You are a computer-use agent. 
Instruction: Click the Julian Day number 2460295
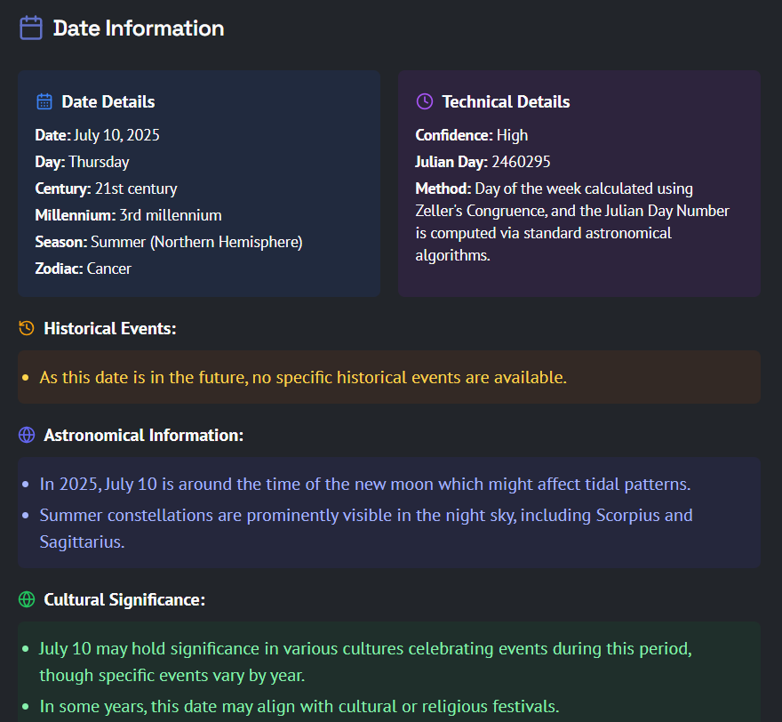[521, 162]
